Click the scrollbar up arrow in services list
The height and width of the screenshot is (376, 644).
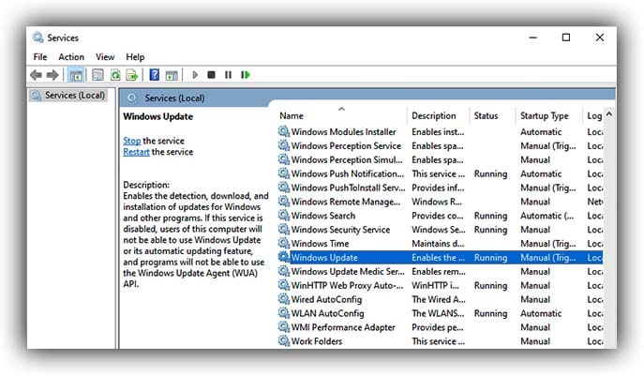click(x=609, y=113)
